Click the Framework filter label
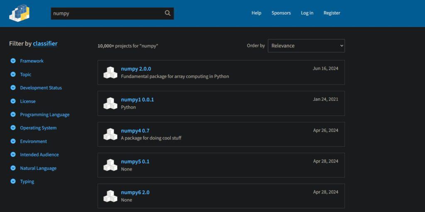Screen dimensions: 425x212 [32, 61]
